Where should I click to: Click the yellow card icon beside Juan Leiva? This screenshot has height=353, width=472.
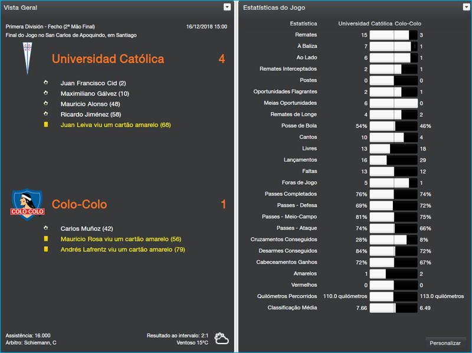pyautogui.click(x=46, y=125)
